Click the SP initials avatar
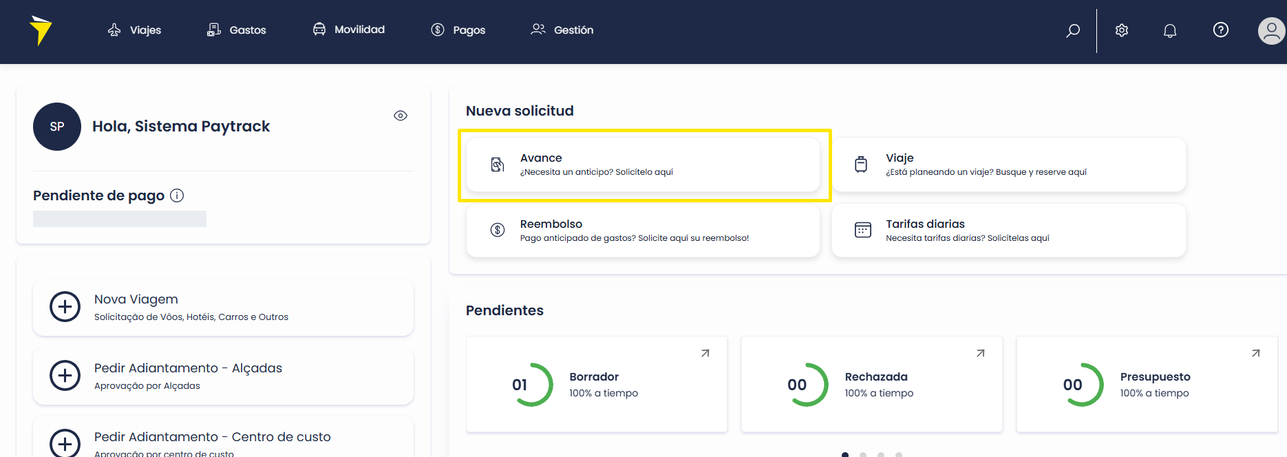The height and width of the screenshot is (457, 1287). click(x=57, y=127)
